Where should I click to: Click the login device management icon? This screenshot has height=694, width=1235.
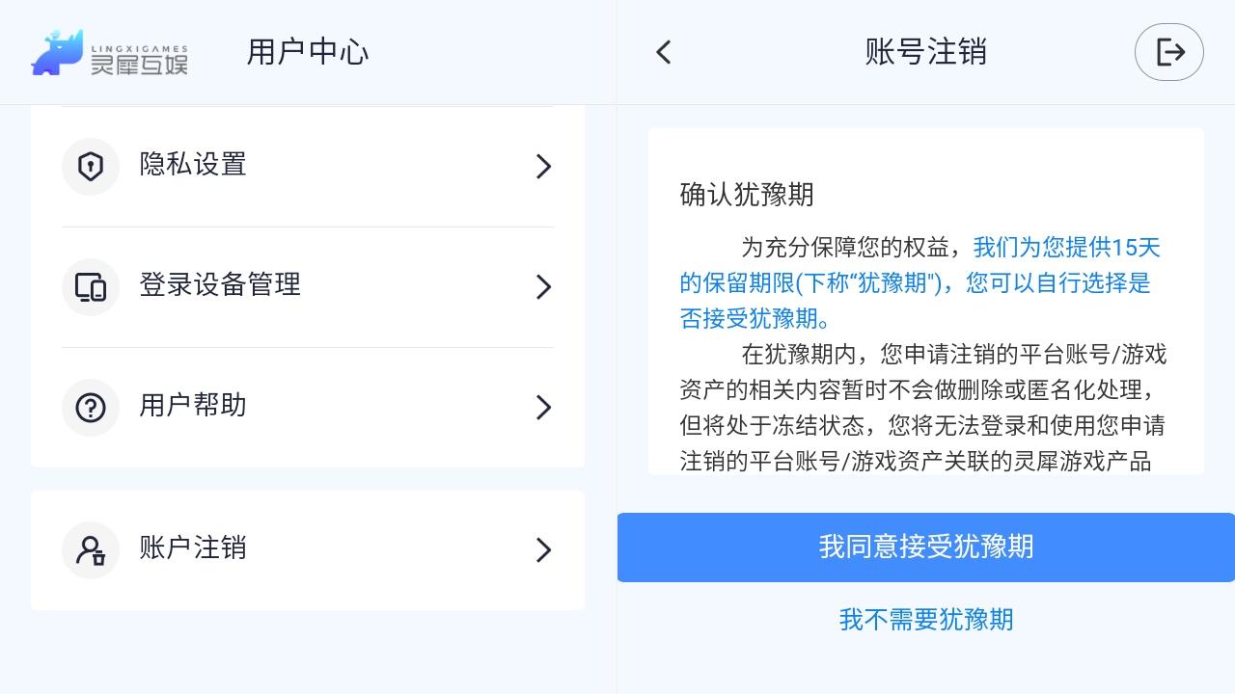point(91,286)
